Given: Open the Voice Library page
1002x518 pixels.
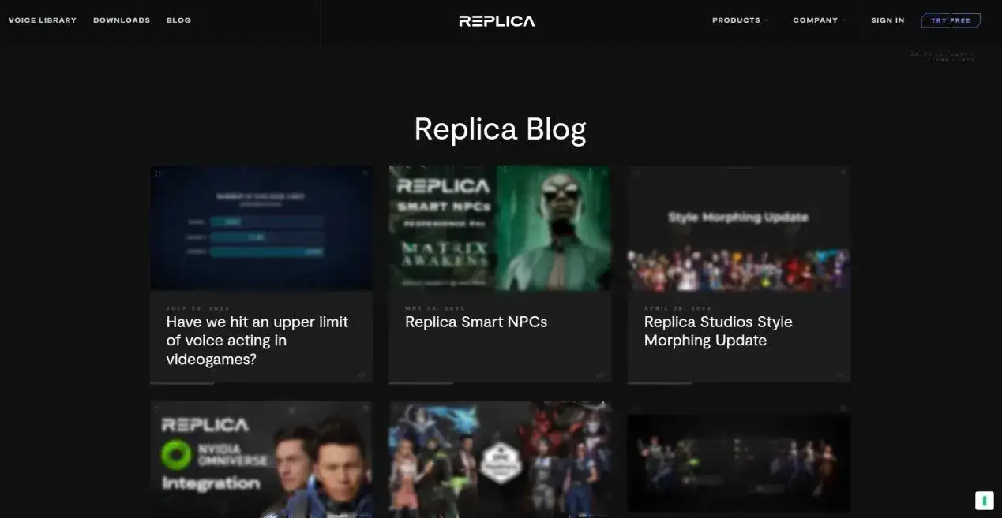Looking at the screenshot, I should click(x=43, y=20).
